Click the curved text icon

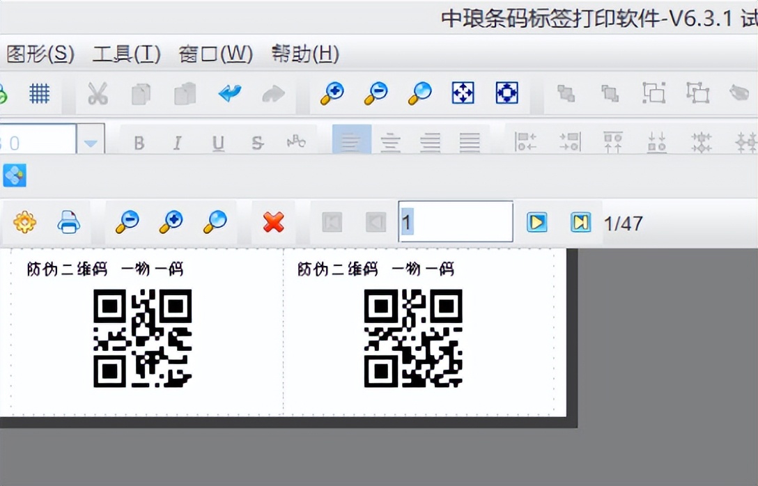(296, 141)
